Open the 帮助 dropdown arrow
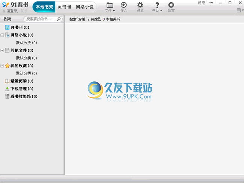Image resolution: width=244 pixels, height=183 pixels. pyautogui.click(x=161, y=11)
